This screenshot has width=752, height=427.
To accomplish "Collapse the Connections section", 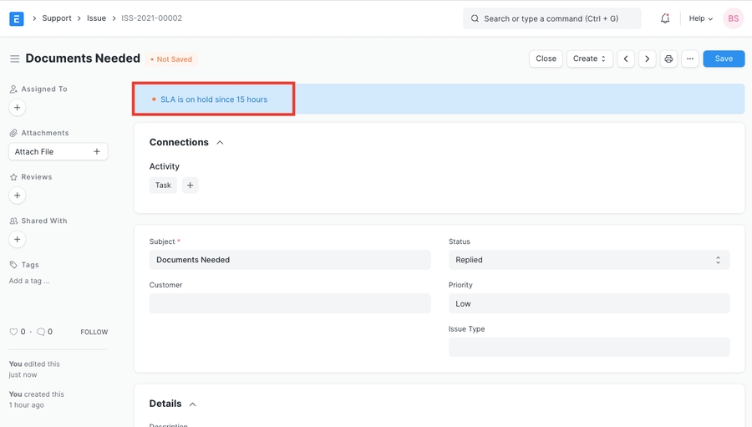I will 220,143.
